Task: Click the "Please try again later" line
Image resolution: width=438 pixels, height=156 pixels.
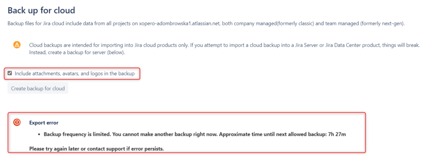Action: click(96, 148)
